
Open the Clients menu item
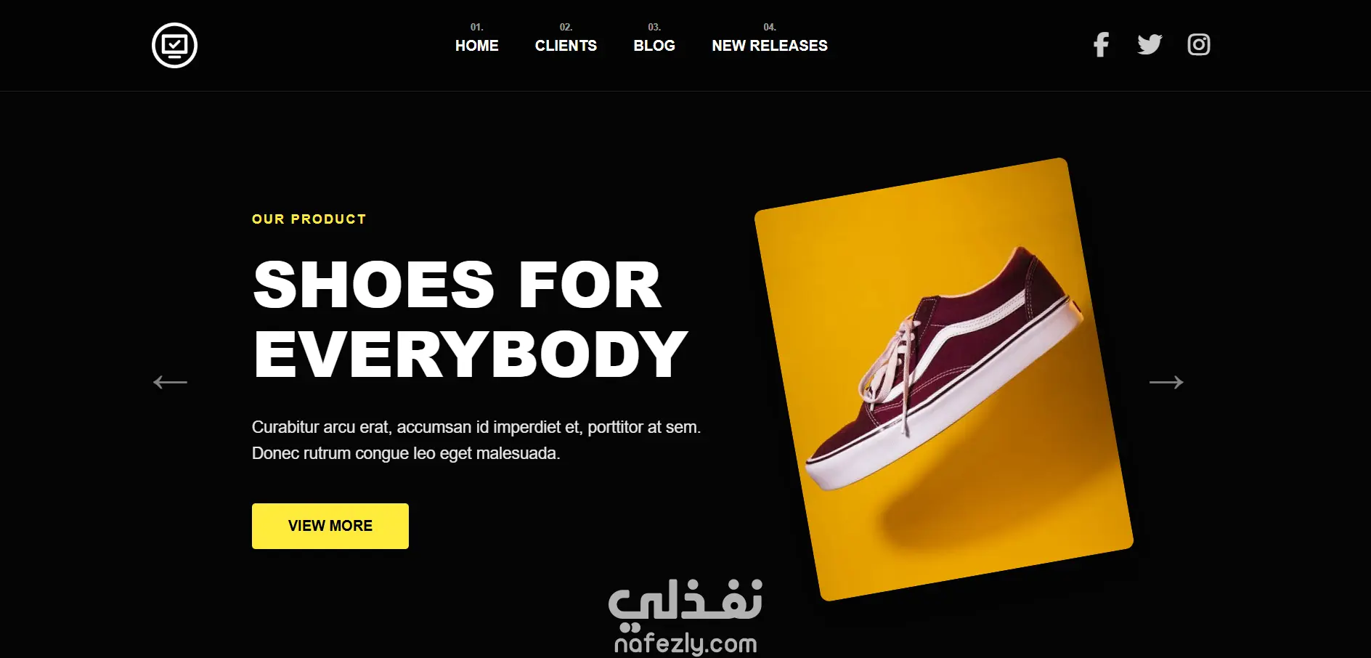point(566,46)
